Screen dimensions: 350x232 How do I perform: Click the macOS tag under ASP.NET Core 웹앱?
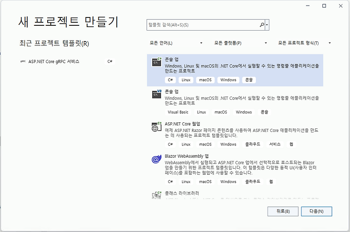205,144
